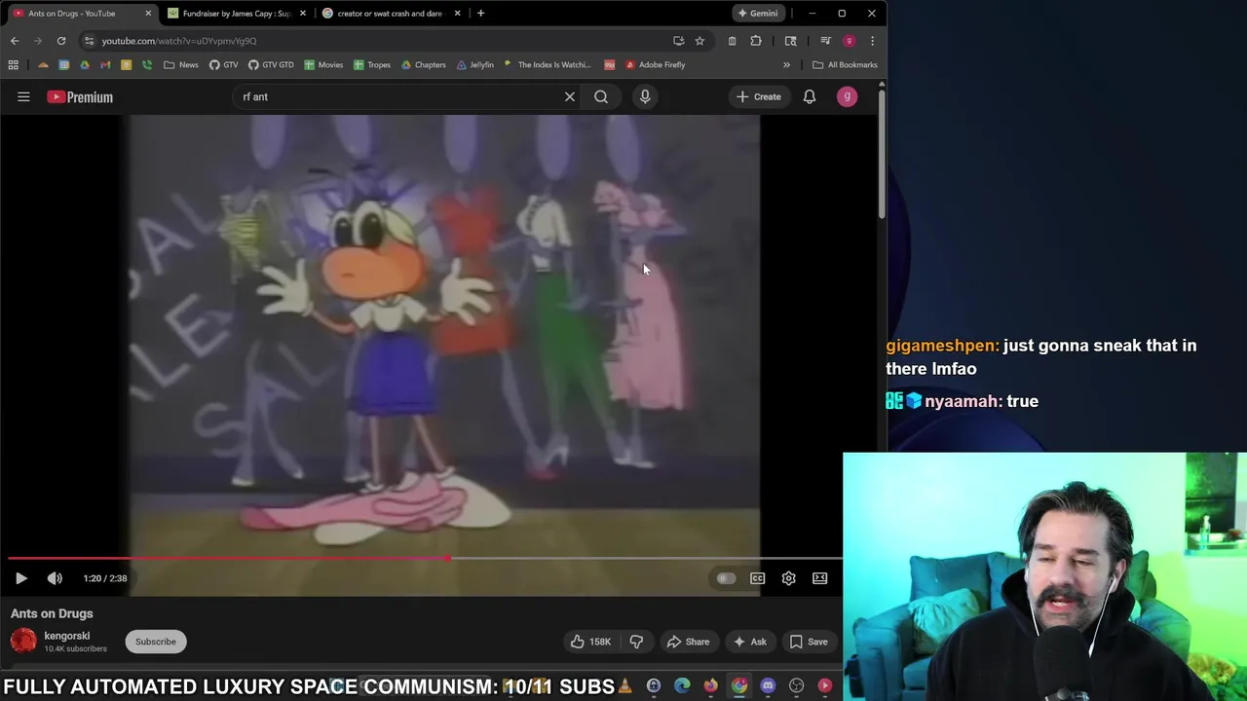Open the Movies bookmark
This screenshot has height=701, width=1247.
click(x=323, y=65)
